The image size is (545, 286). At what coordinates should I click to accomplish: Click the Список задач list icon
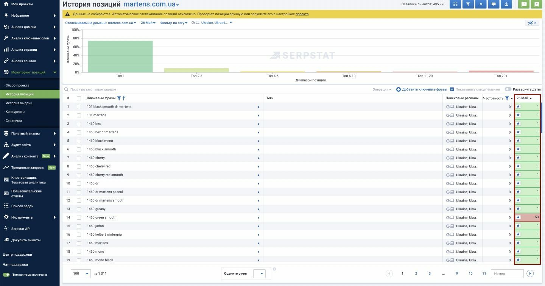(x=6, y=206)
